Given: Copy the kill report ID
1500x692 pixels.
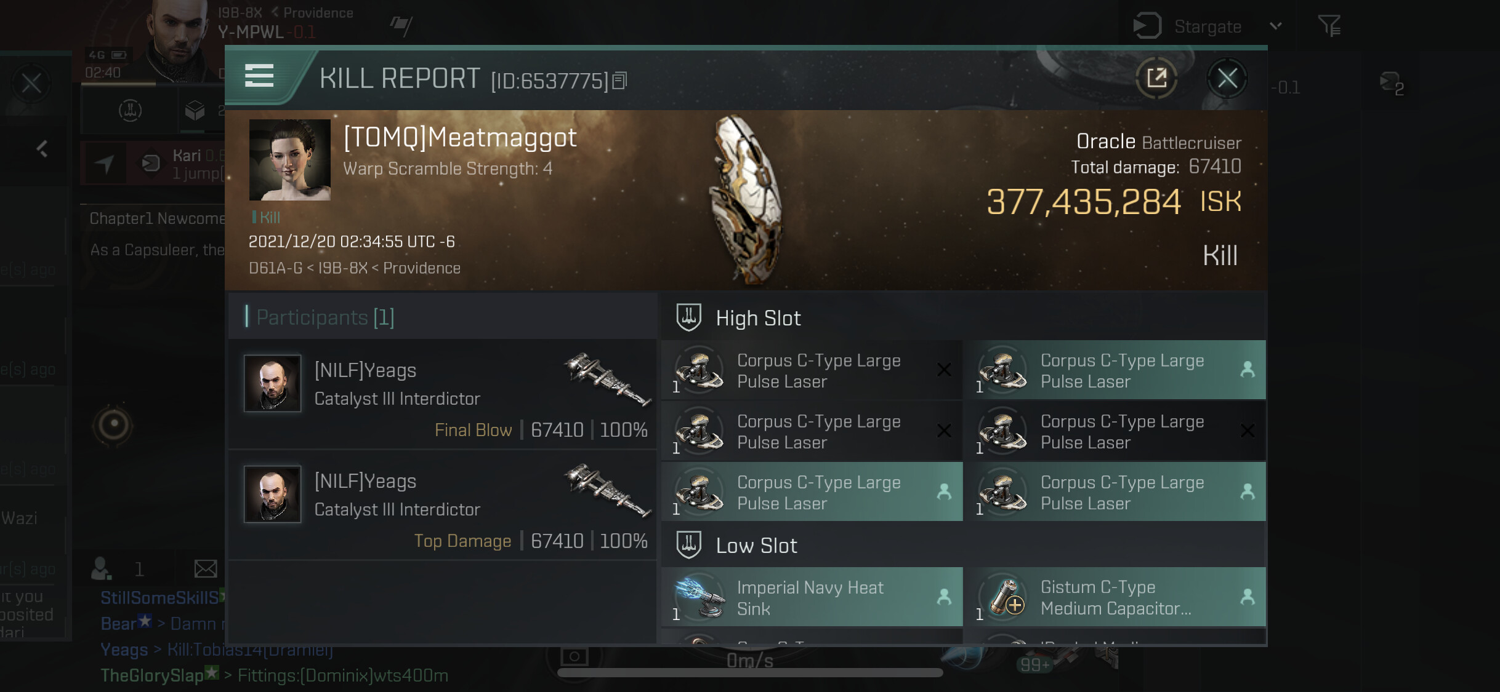Looking at the screenshot, I should coord(620,81).
